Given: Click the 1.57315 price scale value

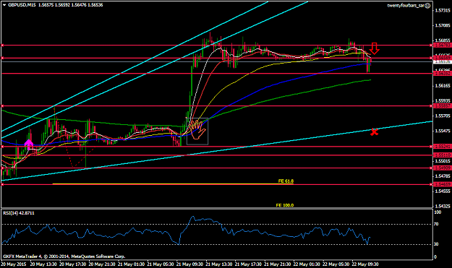Looking at the screenshot, I should (443, 11).
